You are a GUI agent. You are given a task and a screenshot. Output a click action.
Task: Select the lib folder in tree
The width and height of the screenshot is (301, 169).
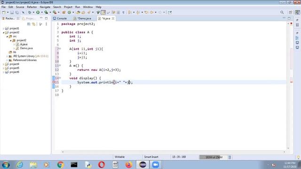[13, 52]
